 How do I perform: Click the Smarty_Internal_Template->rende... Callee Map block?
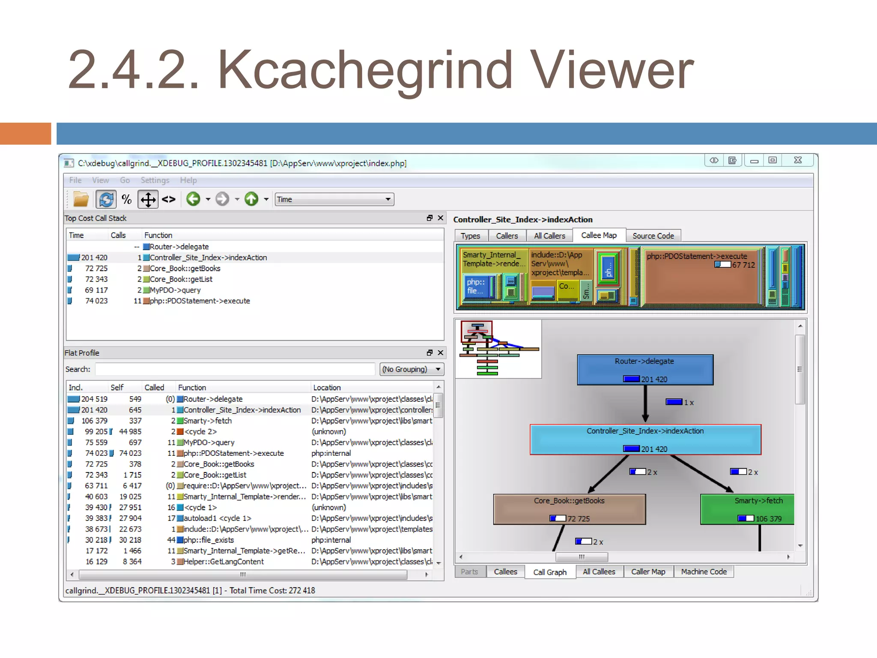click(x=493, y=276)
